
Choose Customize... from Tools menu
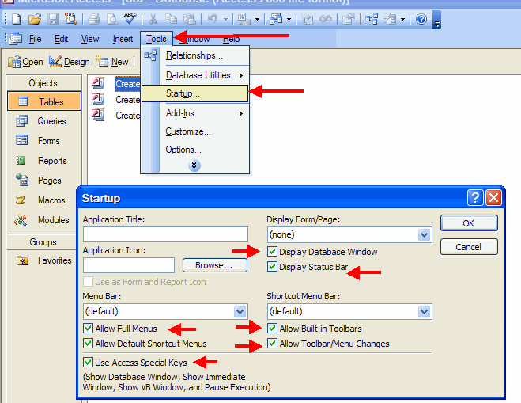click(x=194, y=131)
